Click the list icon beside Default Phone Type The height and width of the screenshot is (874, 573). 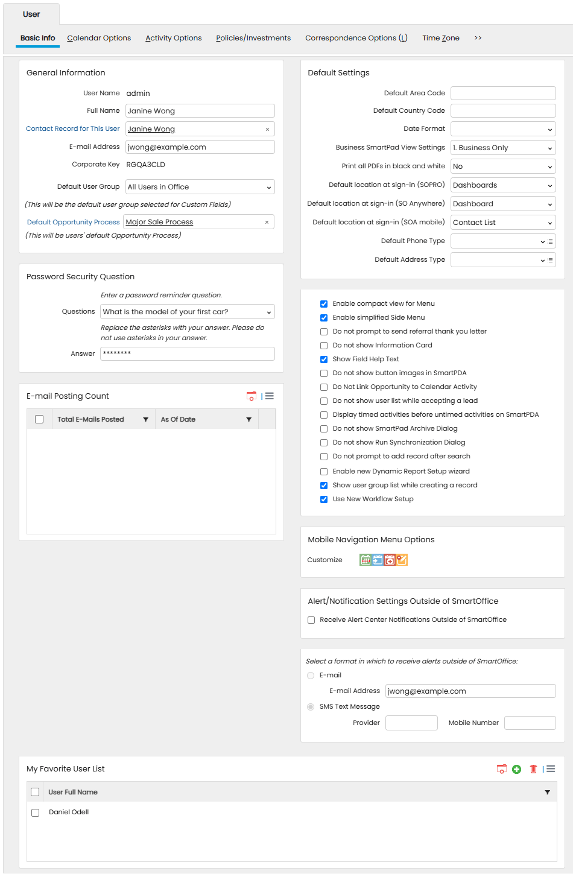(550, 241)
